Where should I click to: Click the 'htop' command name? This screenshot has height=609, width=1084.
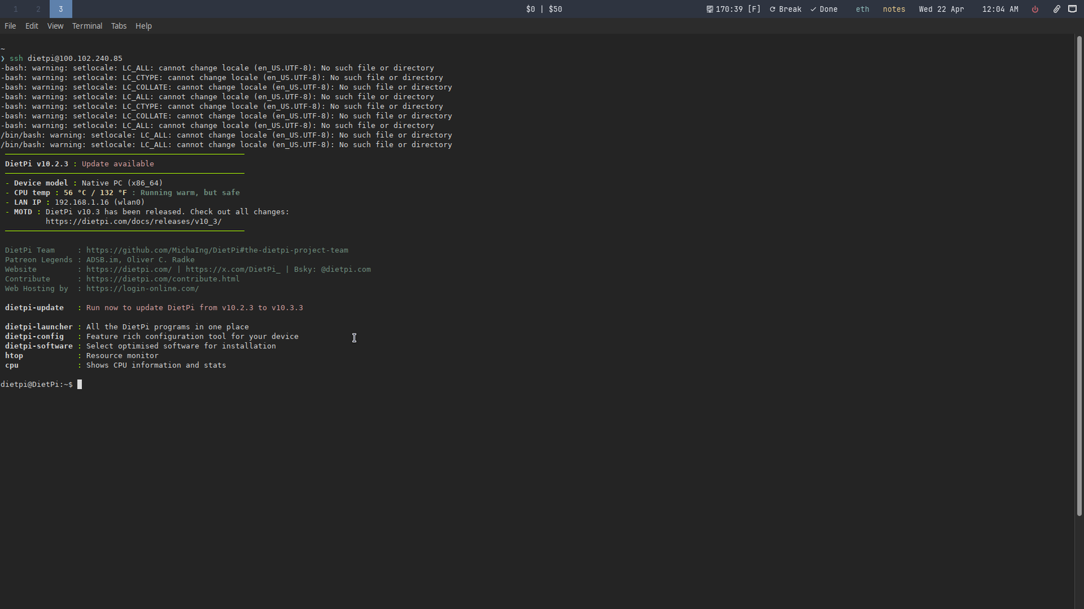(14, 356)
